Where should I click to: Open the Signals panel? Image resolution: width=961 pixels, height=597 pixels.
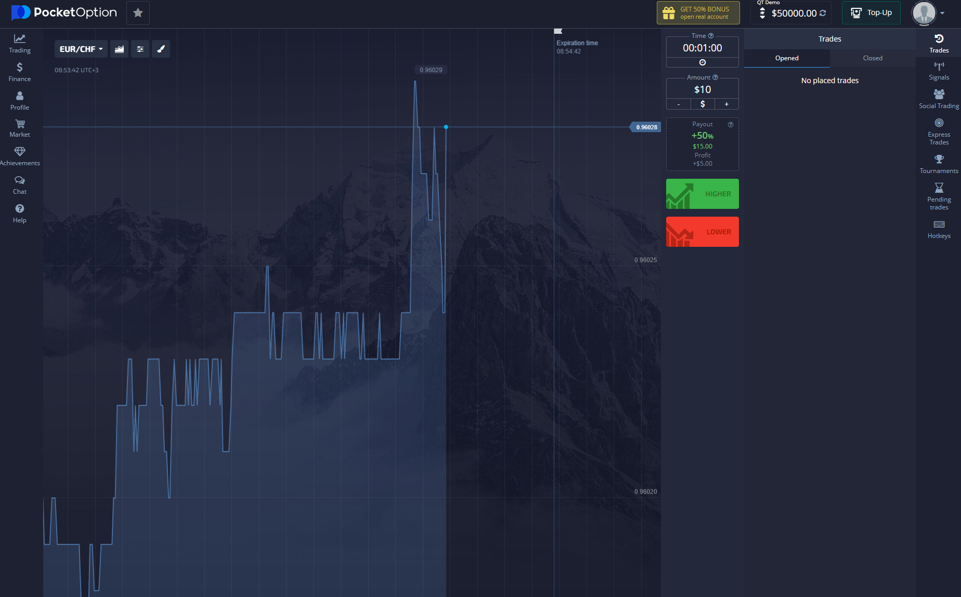point(939,71)
